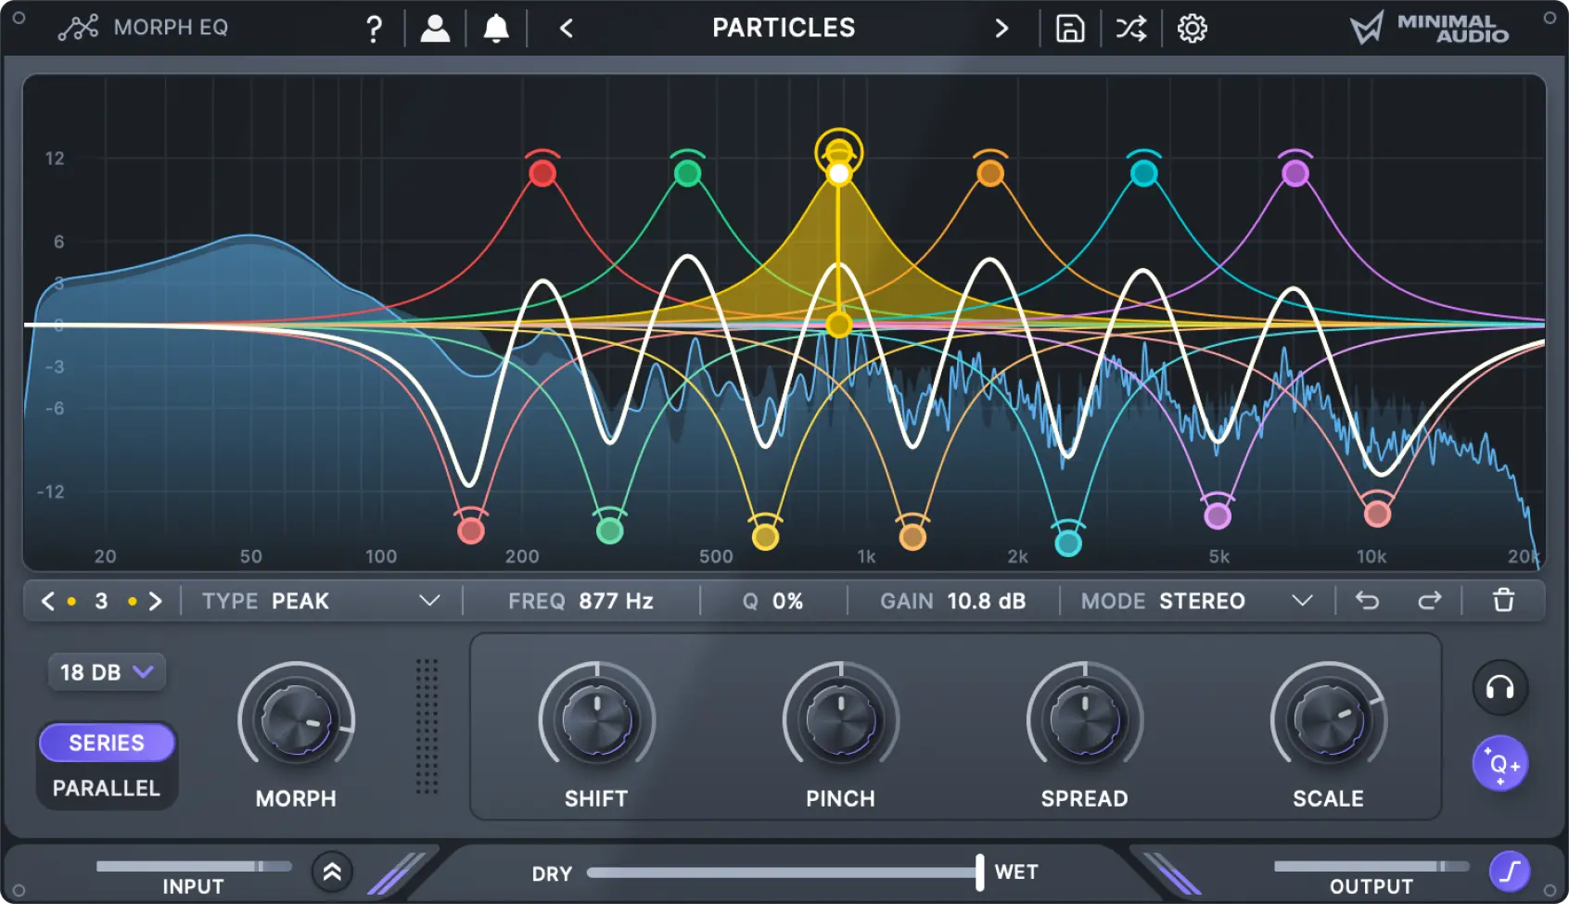Randomize preset with shuffle icon
The width and height of the screenshot is (1569, 904).
(x=1130, y=29)
